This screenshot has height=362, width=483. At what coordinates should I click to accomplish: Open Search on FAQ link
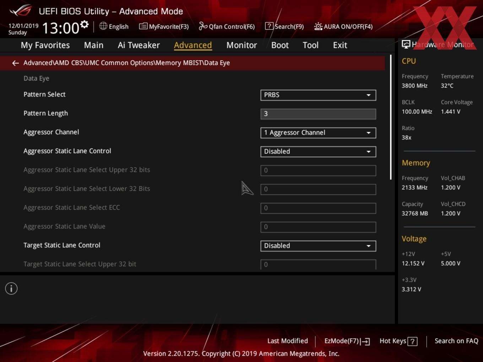pyautogui.click(x=456, y=341)
